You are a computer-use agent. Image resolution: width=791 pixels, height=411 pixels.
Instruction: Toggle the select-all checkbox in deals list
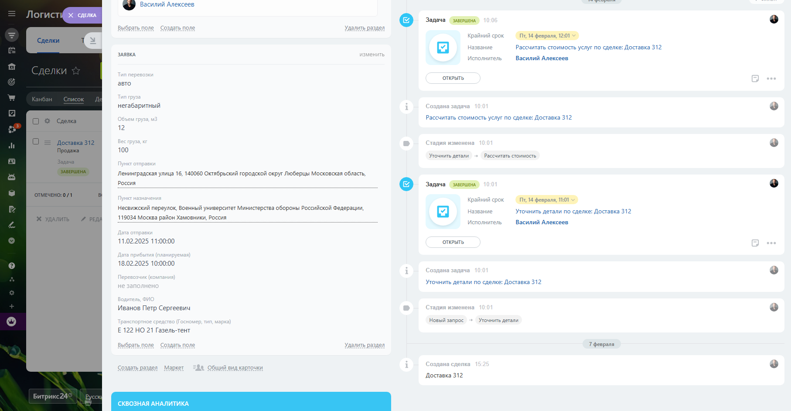tap(36, 121)
